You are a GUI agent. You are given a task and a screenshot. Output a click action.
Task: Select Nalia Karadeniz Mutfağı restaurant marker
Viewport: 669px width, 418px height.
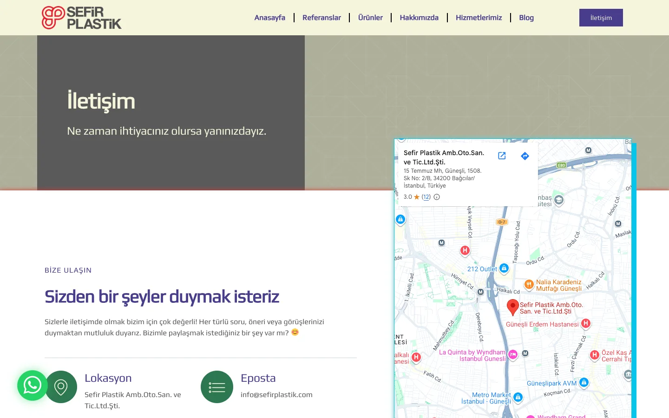[x=529, y=285]
